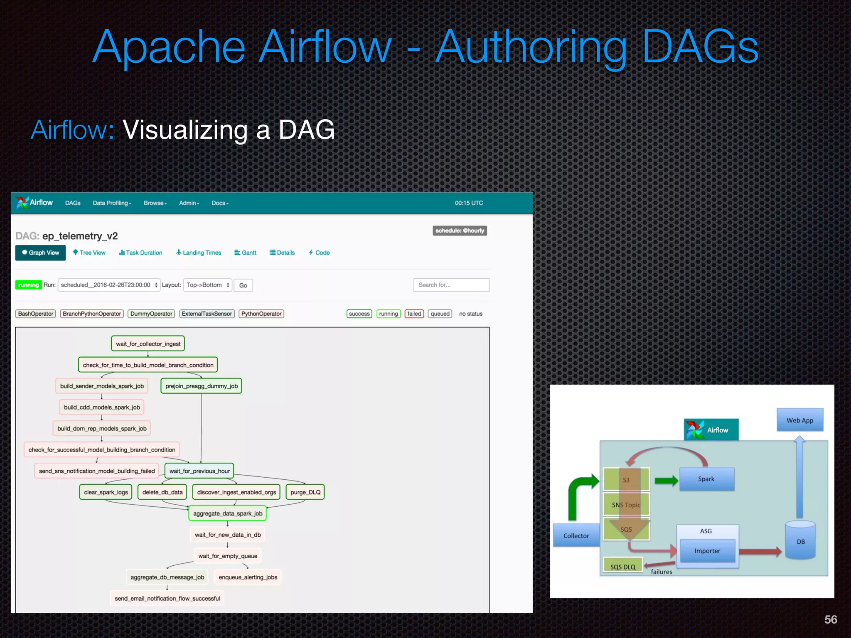851x638 pixels.
Task: Click the SNS Topic box in diagram
Action: [626, 504]
